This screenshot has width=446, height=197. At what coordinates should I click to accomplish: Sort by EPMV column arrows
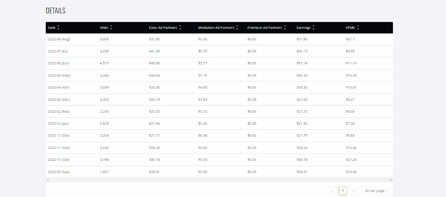point(358,28)
